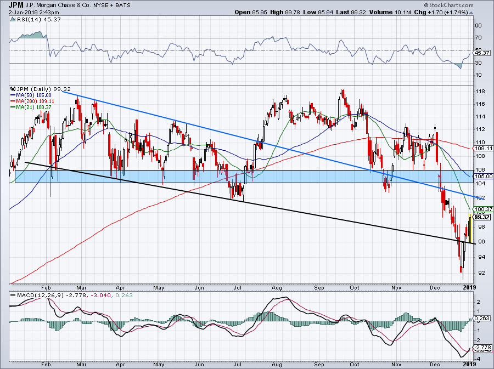Click the black MACD legend line marker
The height and width of the screenshot is (369, 494).
(13, 296)
